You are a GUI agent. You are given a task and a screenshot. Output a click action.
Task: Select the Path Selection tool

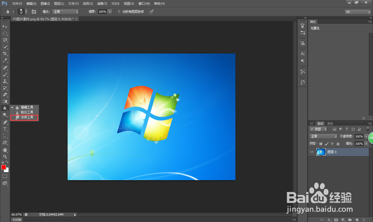coord(5,136)
